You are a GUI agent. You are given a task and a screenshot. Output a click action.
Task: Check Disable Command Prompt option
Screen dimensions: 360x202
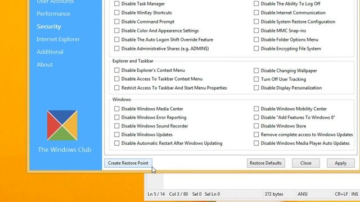pos(116,21)
